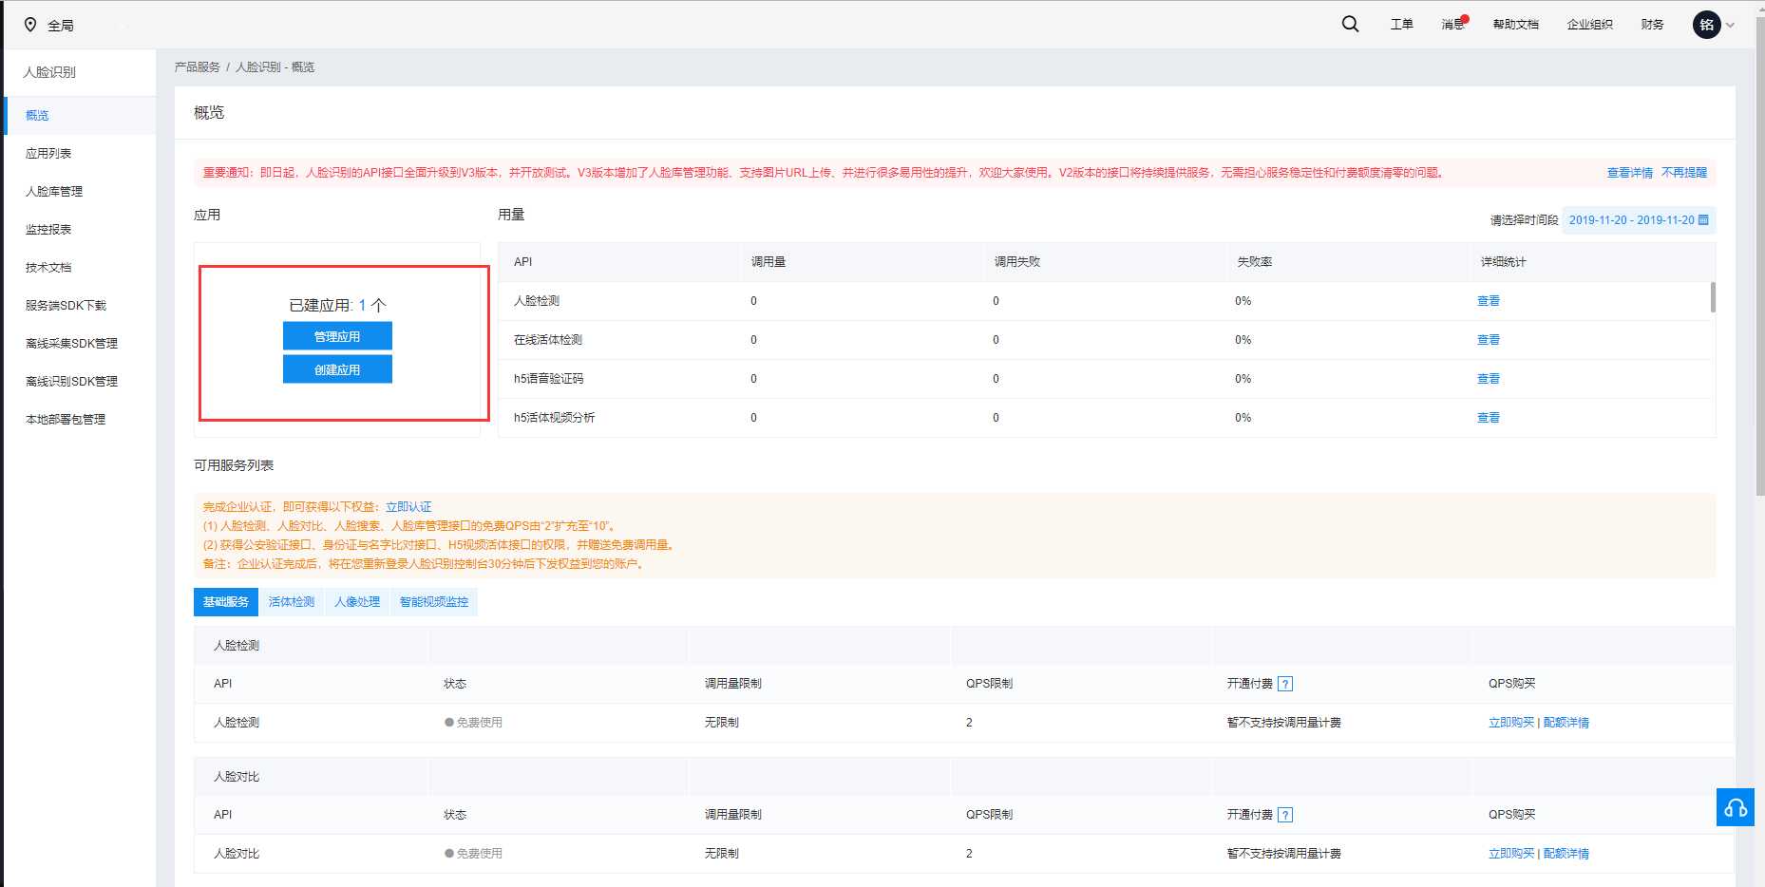The width and height of the screenshot is (1765, 887).
Task: Dismiss notice with 不再提醒
Action: pyautogui.click(x=1683, y=173)
